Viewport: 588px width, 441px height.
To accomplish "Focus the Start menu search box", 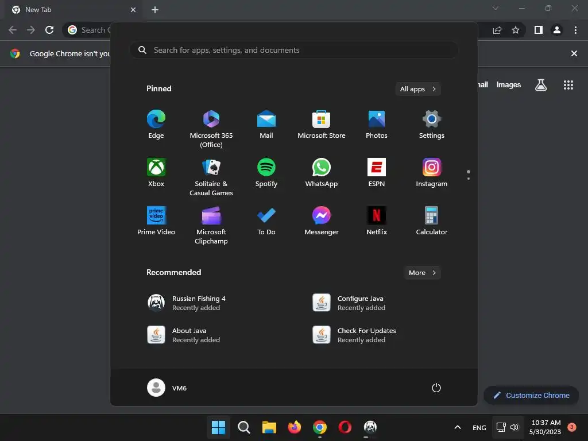I will [x=295, y=51].
